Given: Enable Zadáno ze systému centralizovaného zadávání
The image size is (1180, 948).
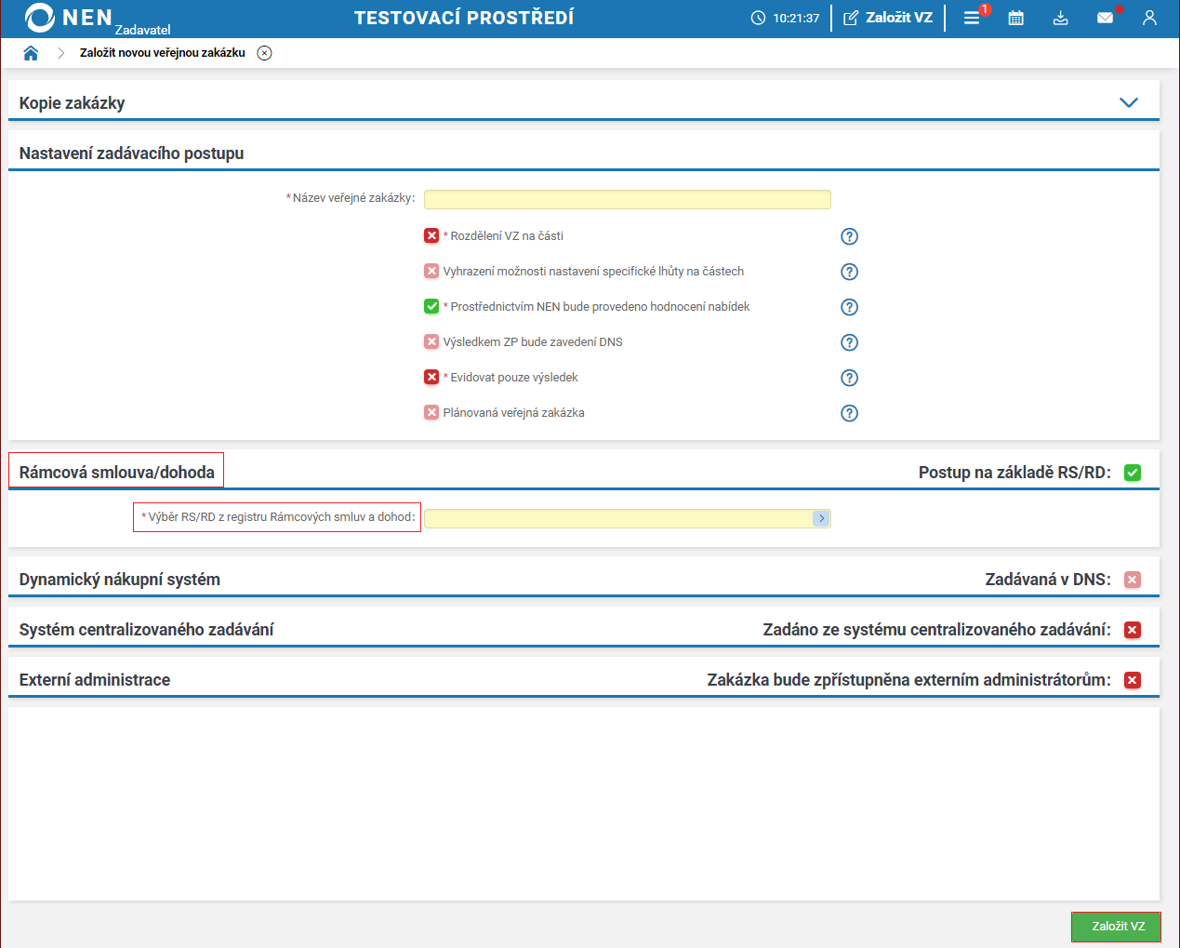Looking at the screenshot, I should click(x=1132, y=630).
